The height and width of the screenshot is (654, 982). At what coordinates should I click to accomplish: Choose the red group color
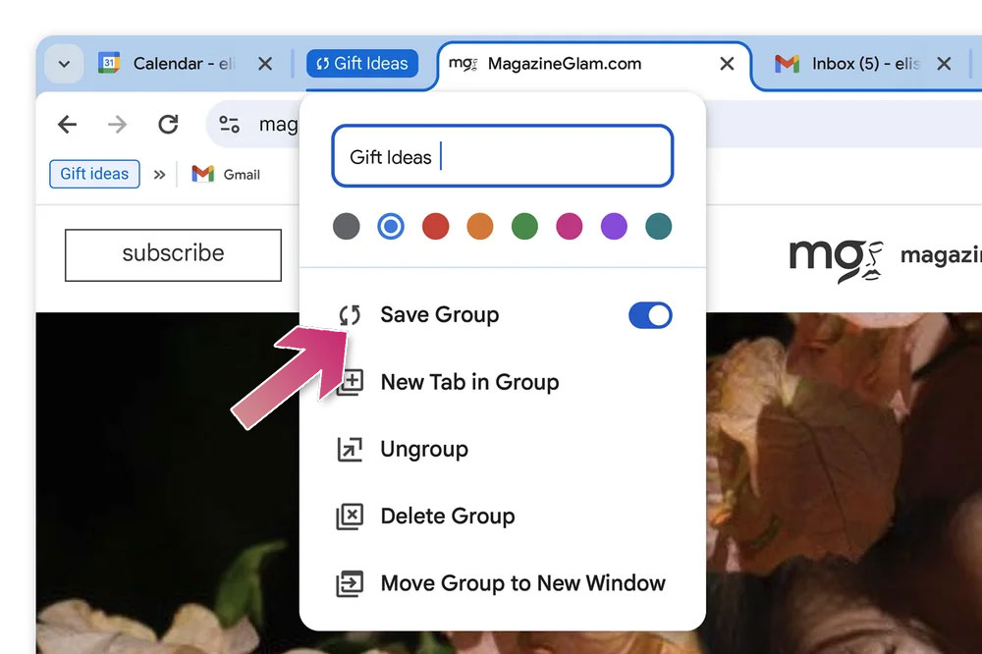click(x=435, y=226)
